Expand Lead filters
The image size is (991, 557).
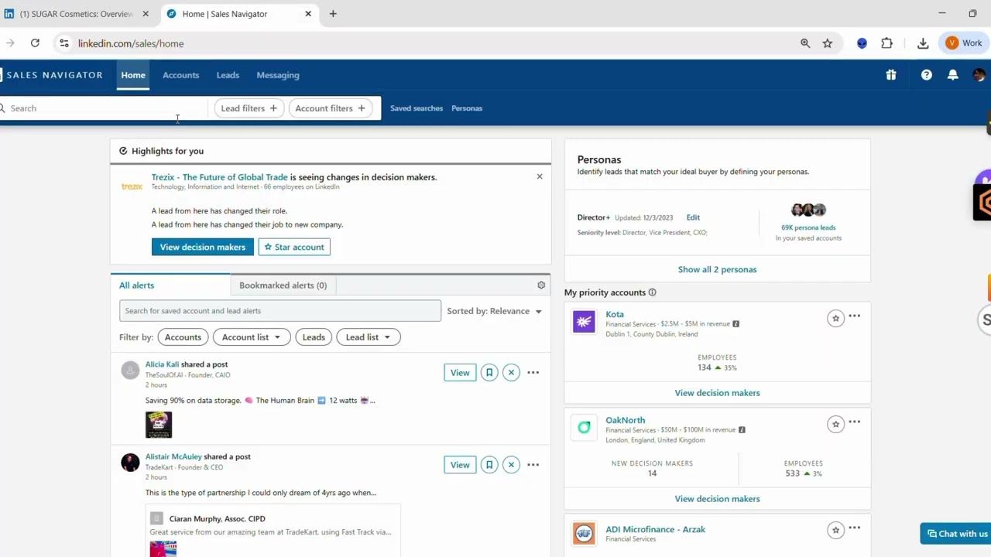[249, 108]
